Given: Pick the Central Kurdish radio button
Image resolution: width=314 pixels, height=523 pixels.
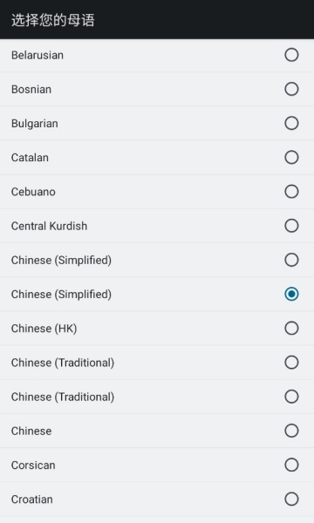Looking at the screenshot, I should [291, 226].
